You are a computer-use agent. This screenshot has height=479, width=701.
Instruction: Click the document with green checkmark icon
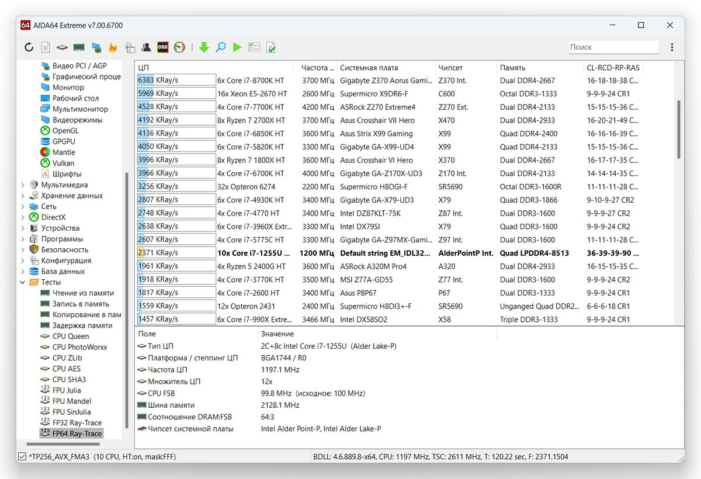pos(271,47)
